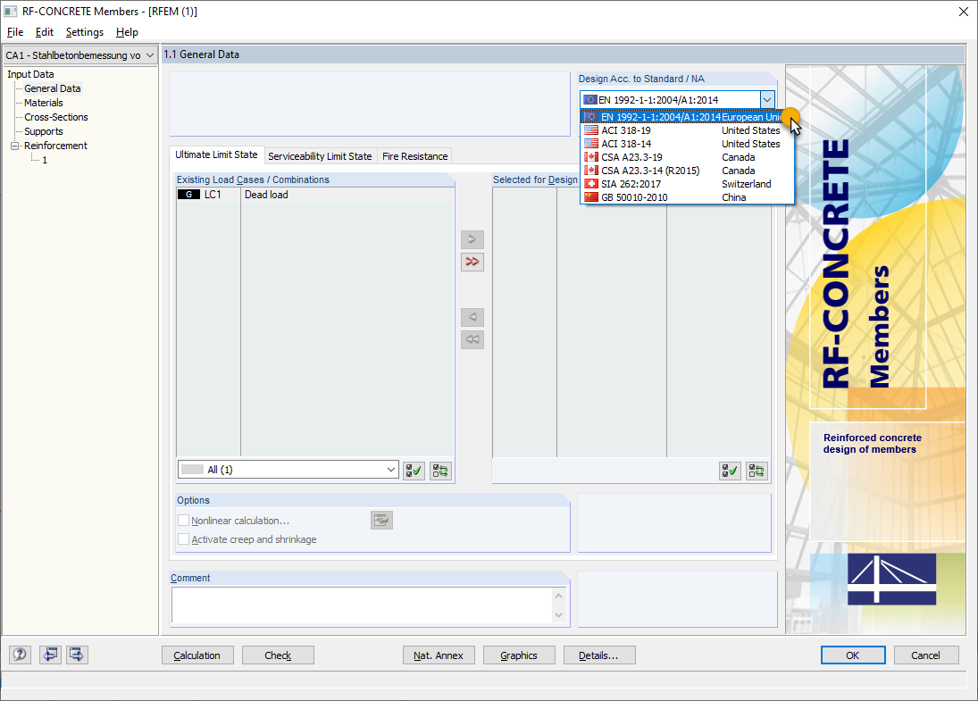The height and width of the screenshot is (701, 978).
Task: Activate creep and shrinkage
Action: [x=184, y=538]
